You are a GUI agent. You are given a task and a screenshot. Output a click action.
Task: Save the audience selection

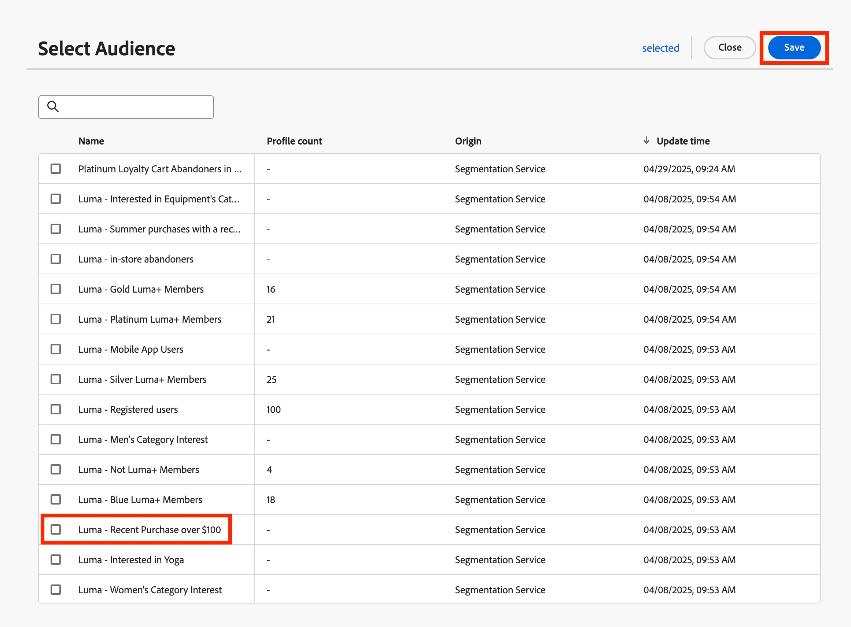(794, 48)
